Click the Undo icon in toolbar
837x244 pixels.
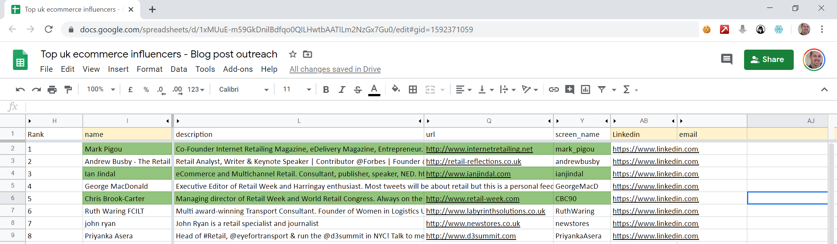click(x=20, y=89)
